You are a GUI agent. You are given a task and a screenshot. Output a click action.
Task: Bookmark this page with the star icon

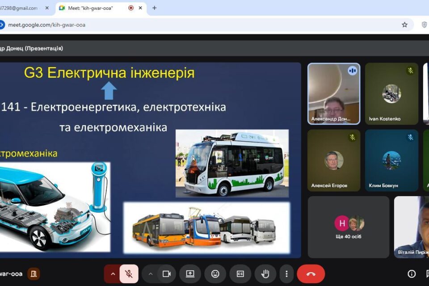[405, 25]
